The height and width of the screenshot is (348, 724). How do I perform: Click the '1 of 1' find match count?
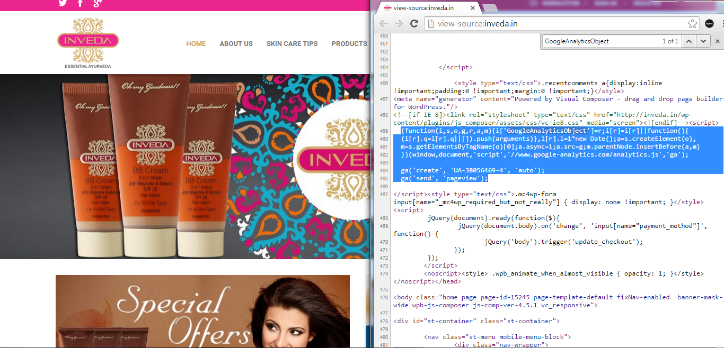670,41
